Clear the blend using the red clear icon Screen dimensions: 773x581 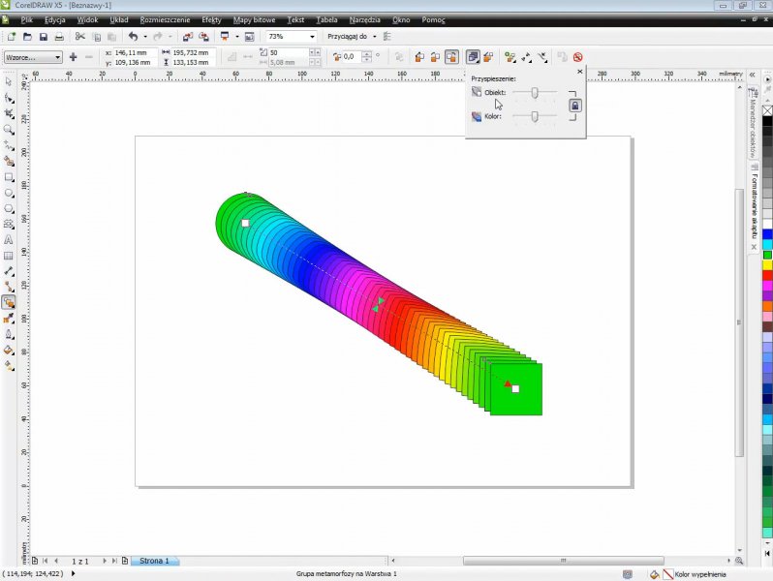[578, 57]
